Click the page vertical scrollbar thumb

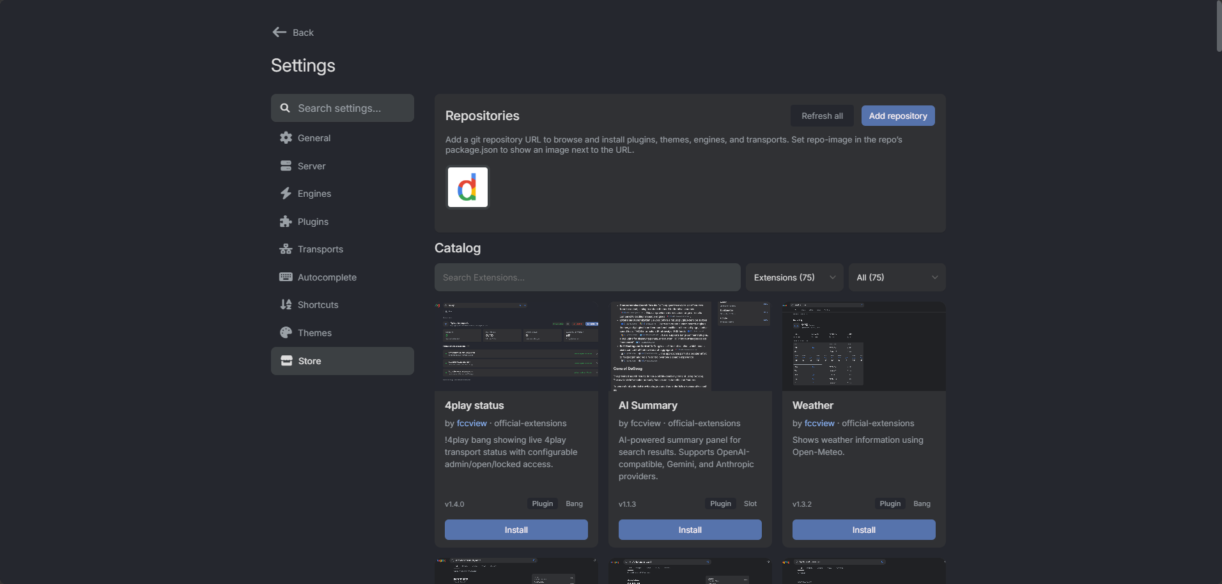click(1219, 26)
